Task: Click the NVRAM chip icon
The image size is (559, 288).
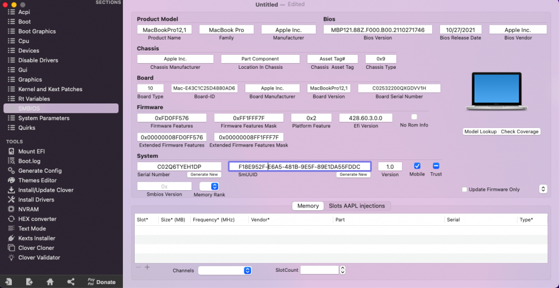Action: click(11, 209)
